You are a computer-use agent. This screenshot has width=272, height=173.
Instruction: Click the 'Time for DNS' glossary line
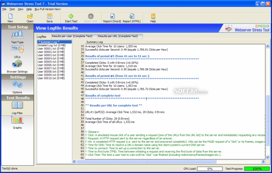point(145,145)
